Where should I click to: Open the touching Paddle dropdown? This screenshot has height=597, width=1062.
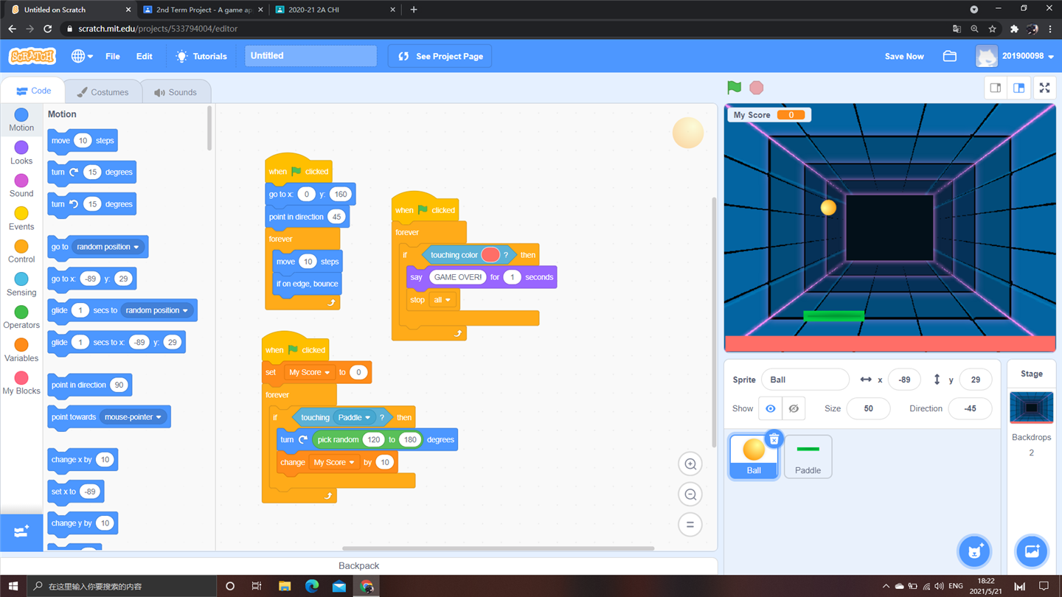click(354, 417)
